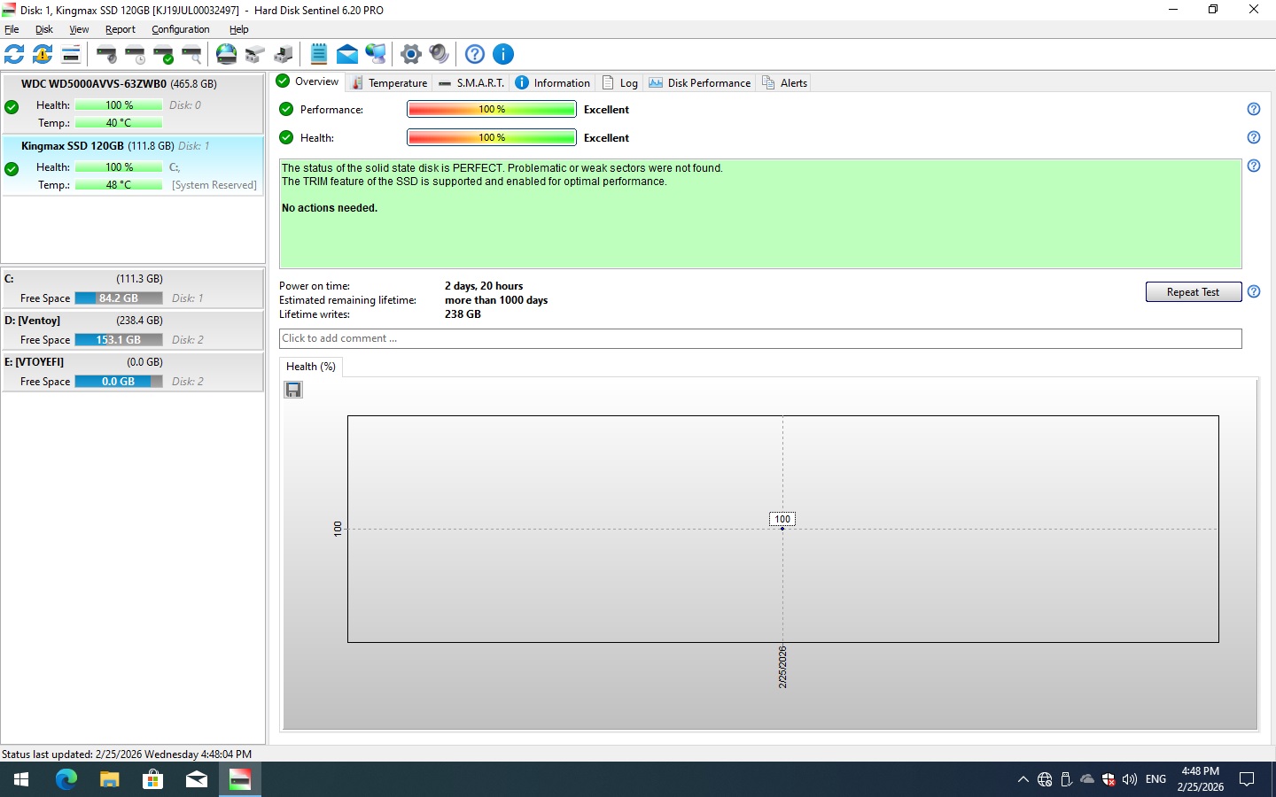Open the Disk menu
Viewport: 1276px width, 797px height.
click(x=44, y=29)
